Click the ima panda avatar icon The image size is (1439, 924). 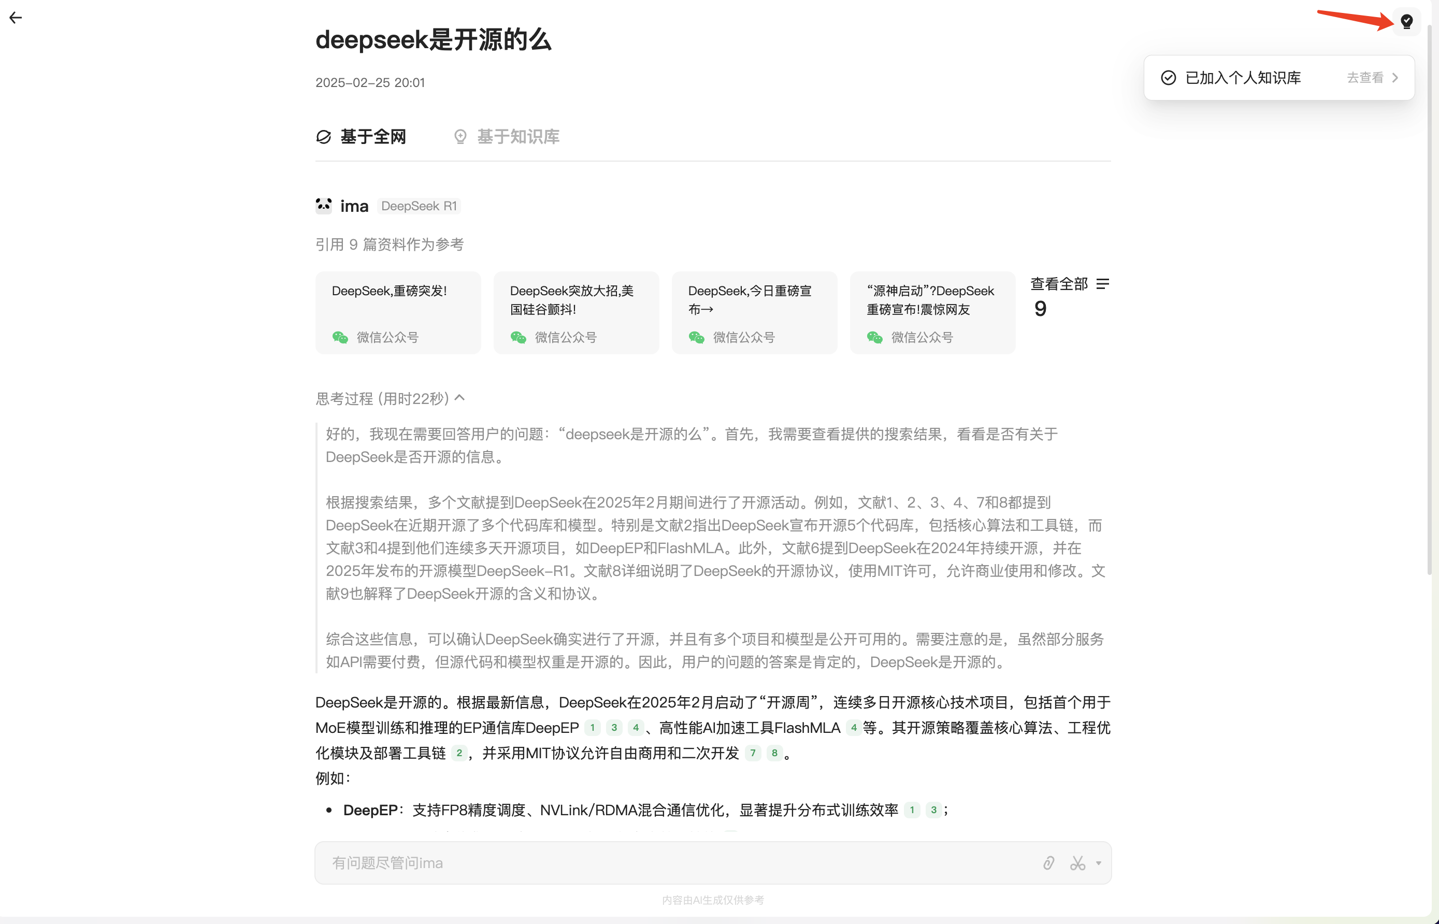[323, 206]
